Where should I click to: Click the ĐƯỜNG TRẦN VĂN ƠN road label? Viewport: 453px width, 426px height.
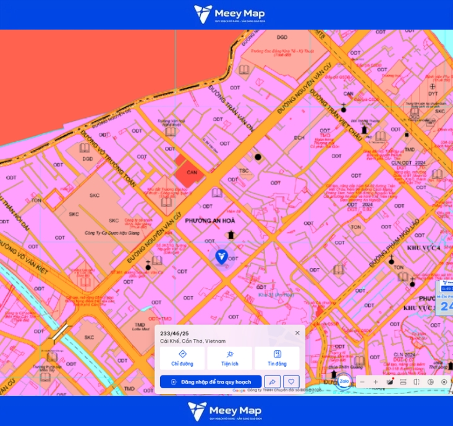(x=231, y=109)
